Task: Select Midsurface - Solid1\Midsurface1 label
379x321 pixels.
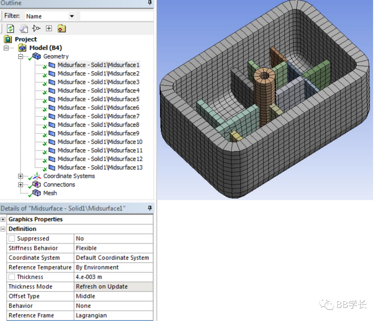Action: coord(98,65)
